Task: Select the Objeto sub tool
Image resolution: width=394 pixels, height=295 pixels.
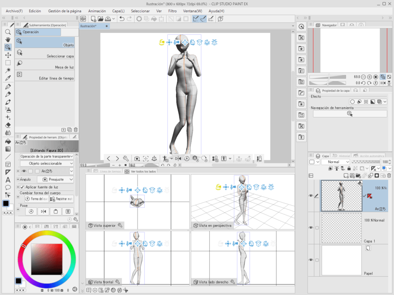Action: pyautogui.click(x=45, y=42)
